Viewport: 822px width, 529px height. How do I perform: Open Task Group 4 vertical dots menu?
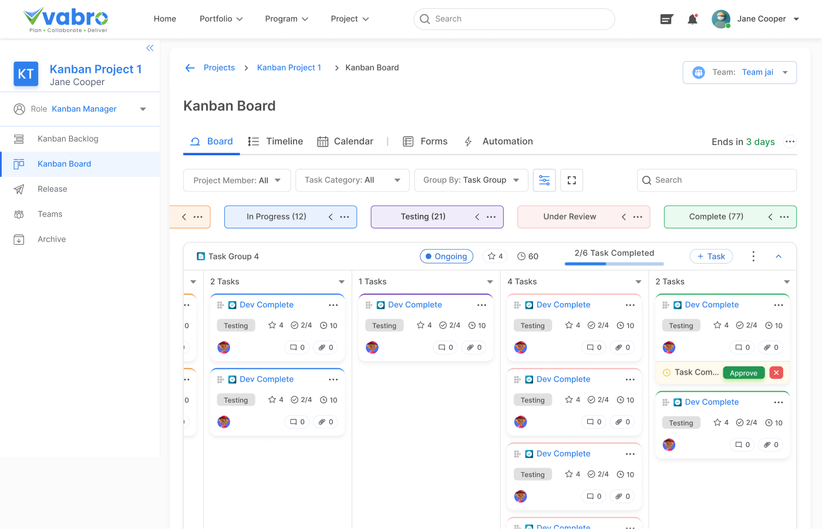pyautogui.click(x=753, y=257)
